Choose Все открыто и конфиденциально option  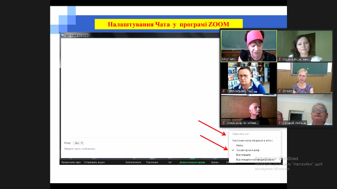tap(255, 160)
